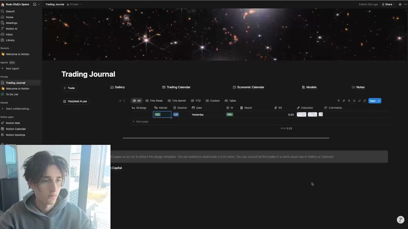Click the sort icon in database toolbar
The height and width of the screenshot is (229, 408).
tap(344, 101)
